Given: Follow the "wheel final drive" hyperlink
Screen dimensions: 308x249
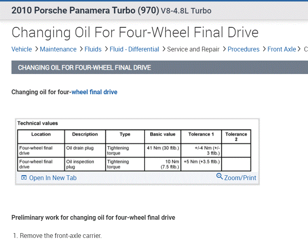Looking at the screenshot, I should point(94,92).
